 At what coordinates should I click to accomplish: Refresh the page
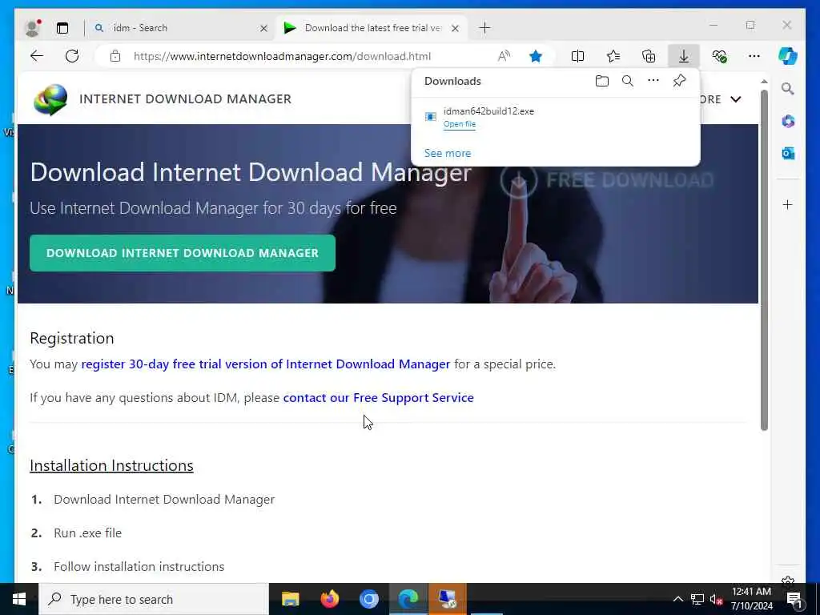pos(72,56)
